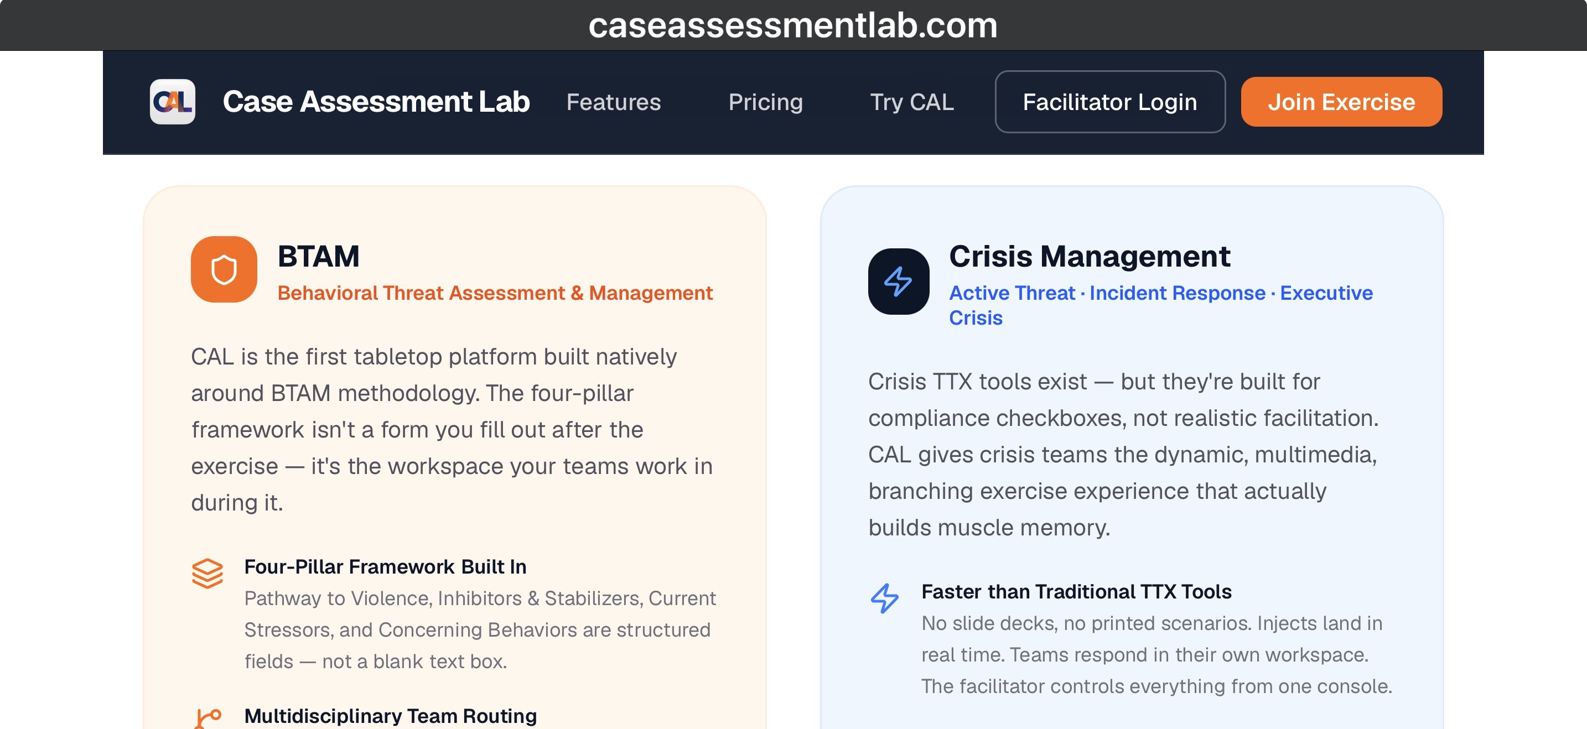Image resolution: width=1587 pixels, height=729 pixels.
Task: Click the BTAM card heading
Action: click(x=318, y=256)
